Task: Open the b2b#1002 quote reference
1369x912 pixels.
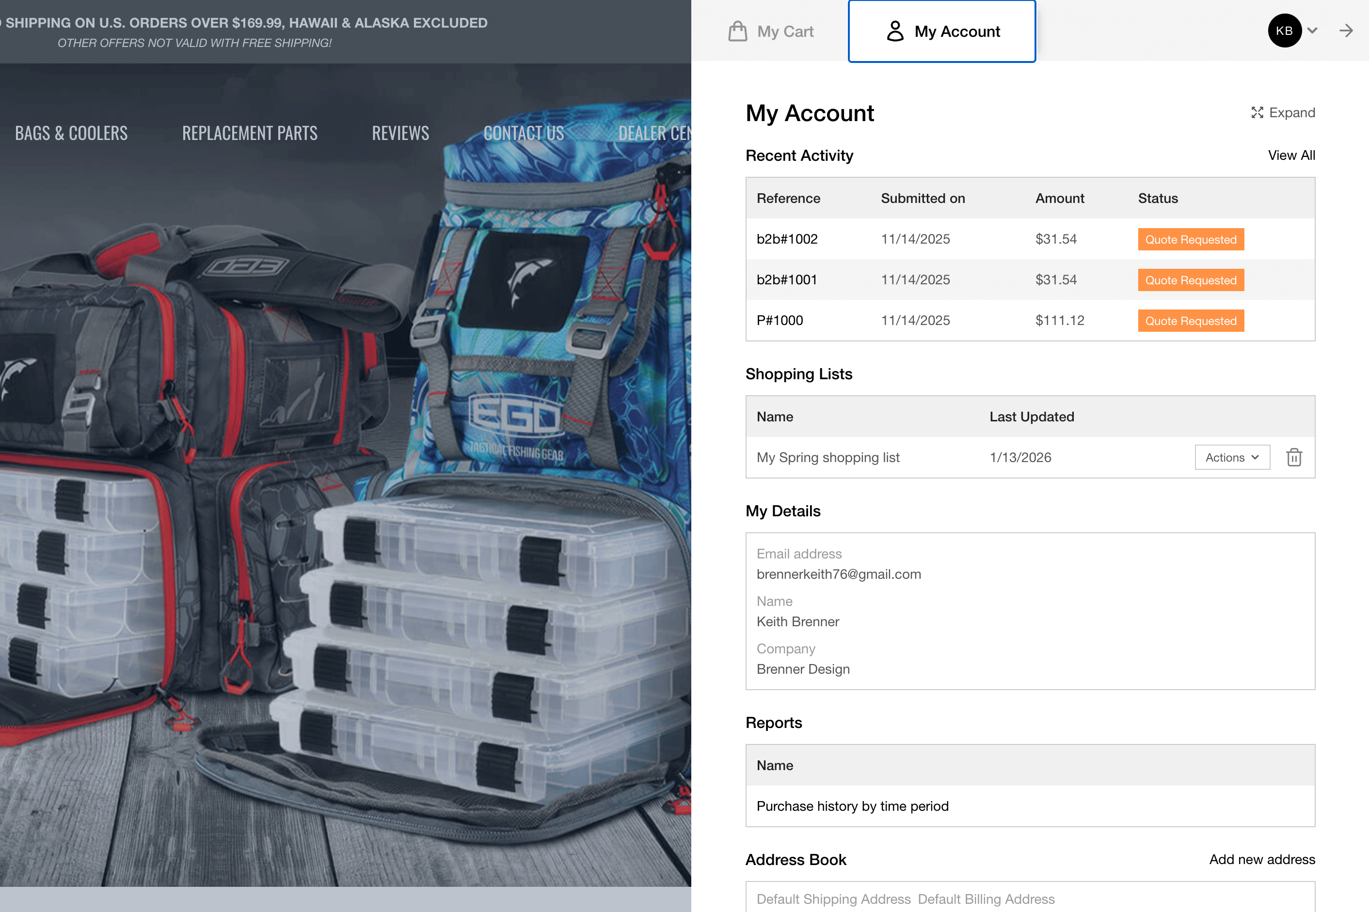Action: tap(787, 239)
